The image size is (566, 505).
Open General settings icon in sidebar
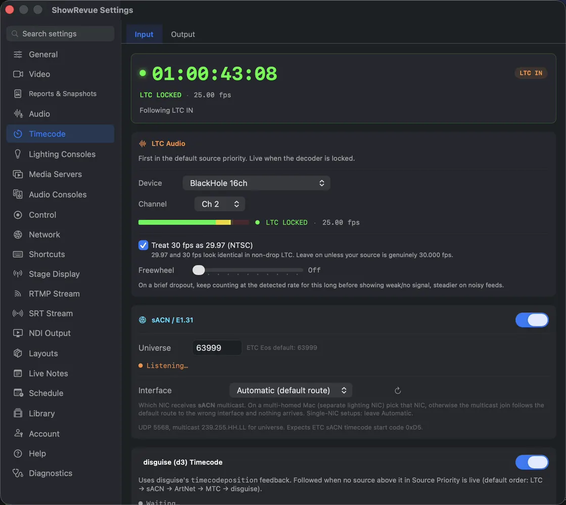point(18,55)
